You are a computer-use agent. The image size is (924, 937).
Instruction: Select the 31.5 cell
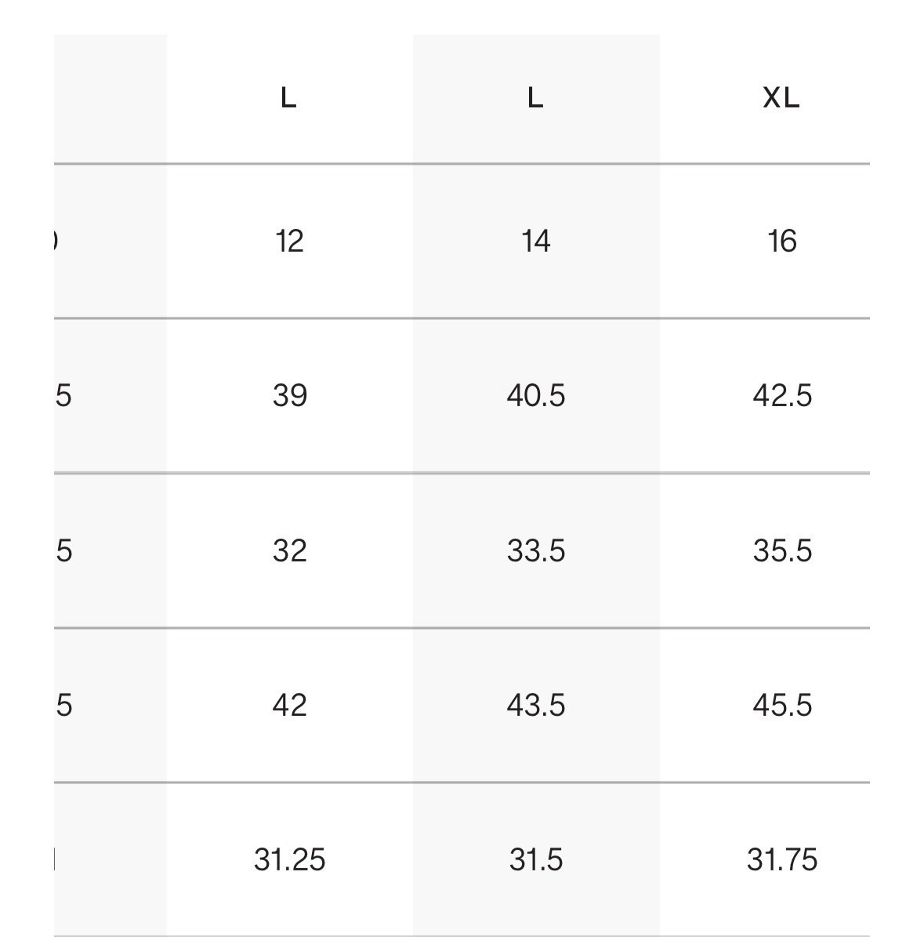(x=536, y=859)
